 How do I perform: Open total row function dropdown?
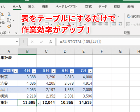(x=39, y=103)
